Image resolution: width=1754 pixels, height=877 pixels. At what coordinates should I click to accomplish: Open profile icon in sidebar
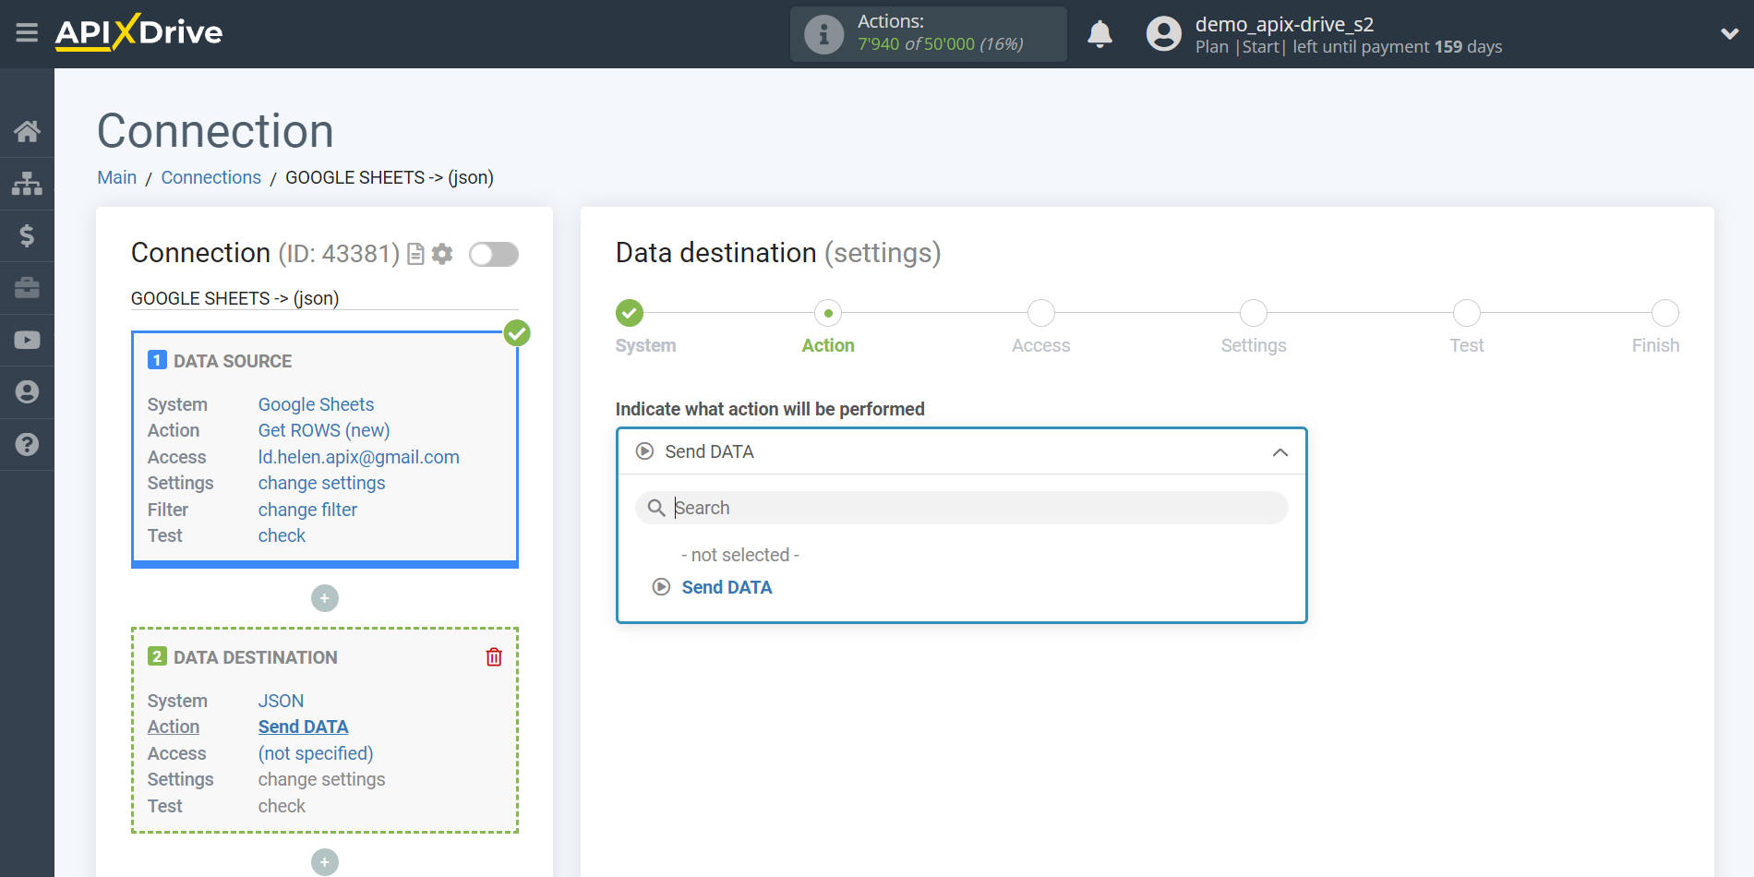27,392
